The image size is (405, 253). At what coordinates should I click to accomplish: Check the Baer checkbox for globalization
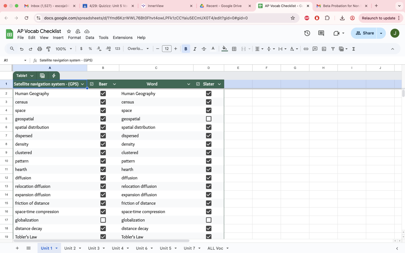(x=103, y=220)
